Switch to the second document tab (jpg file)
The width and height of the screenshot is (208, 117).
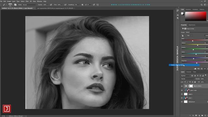pyautogui.click(x=55, y=8)
